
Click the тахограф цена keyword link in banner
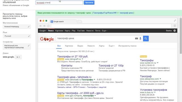pyautogui.click(x=126, y=13)
